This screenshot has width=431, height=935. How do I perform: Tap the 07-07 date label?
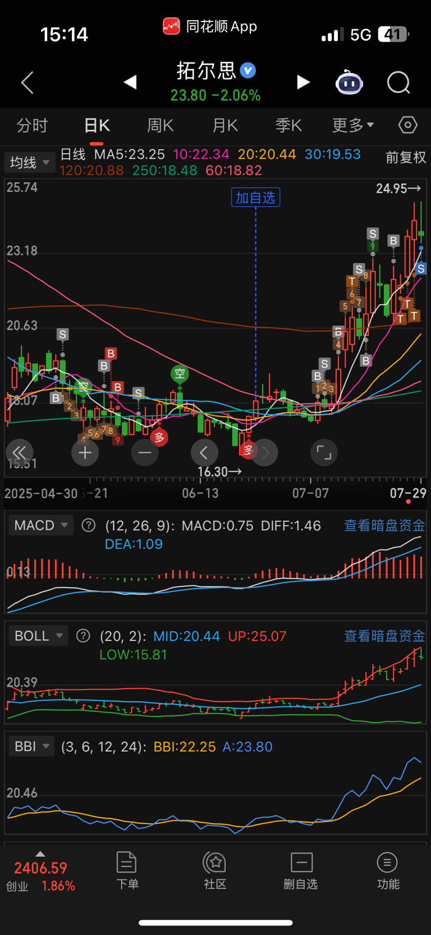(310, 493)
